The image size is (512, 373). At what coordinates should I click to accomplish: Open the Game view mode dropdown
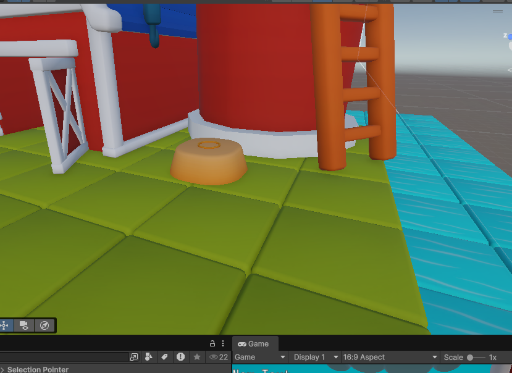[260, 357]
